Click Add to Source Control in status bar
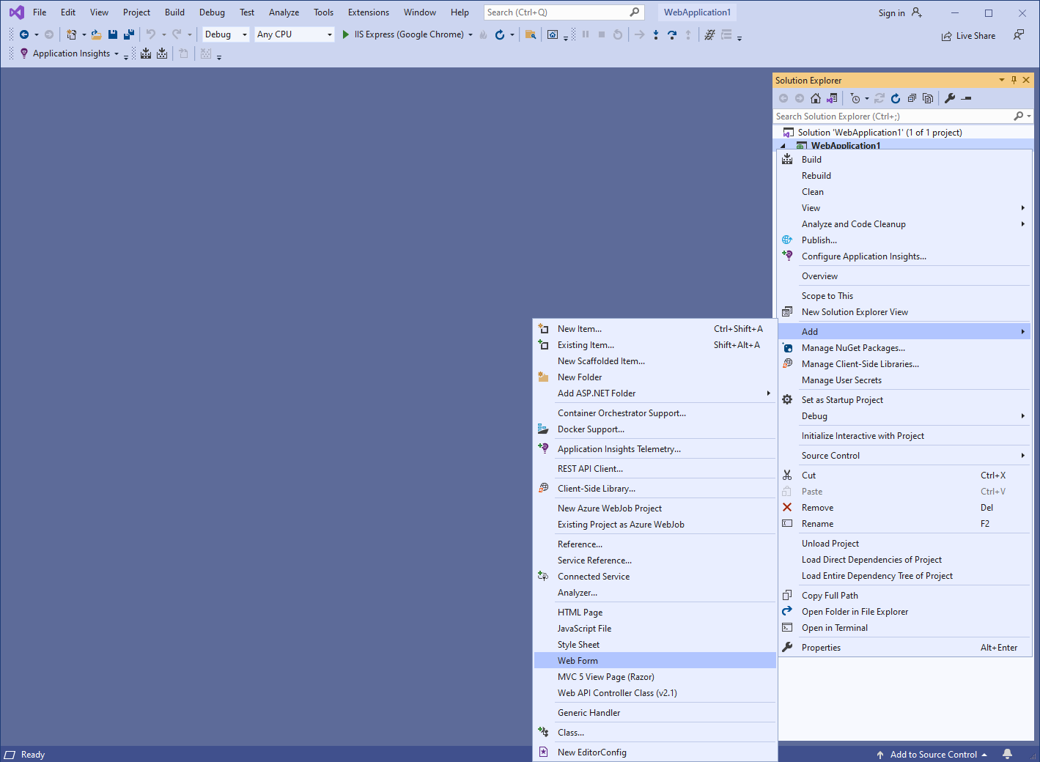This screenshot has width=1040, height=762. point(933,755)
